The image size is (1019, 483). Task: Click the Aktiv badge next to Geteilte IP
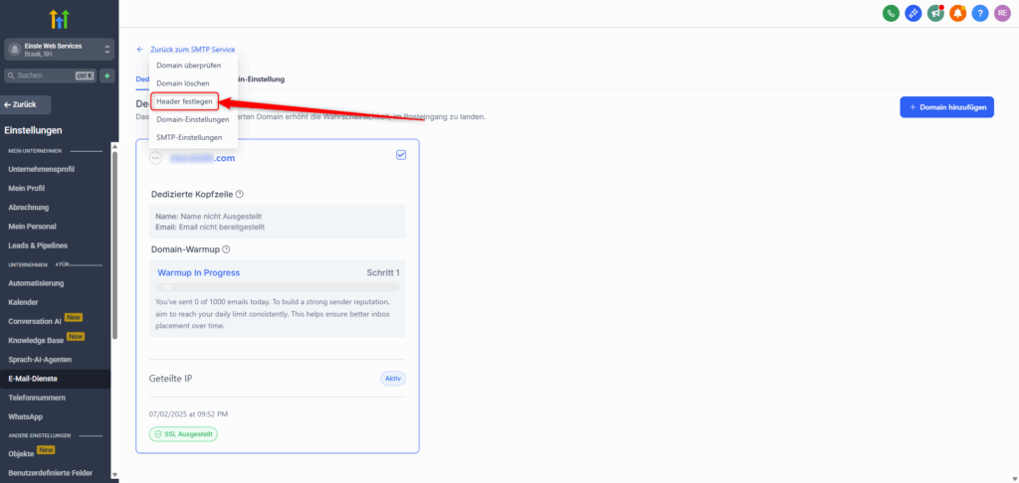click(393, 379)
